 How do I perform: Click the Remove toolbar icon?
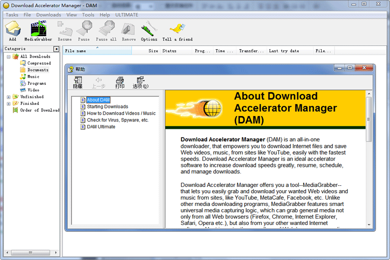pos(129,30)
